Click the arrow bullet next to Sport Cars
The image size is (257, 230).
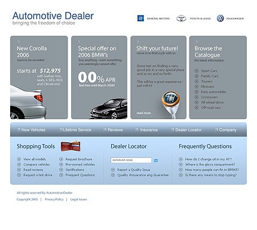[x=197, y=71]
